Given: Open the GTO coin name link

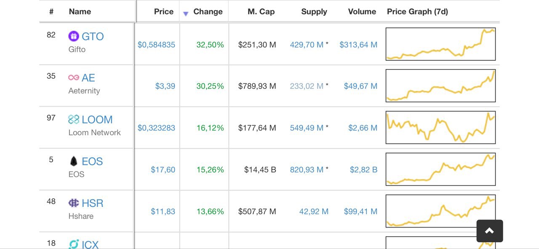Looking at the screenshot, I should [93, 36].
